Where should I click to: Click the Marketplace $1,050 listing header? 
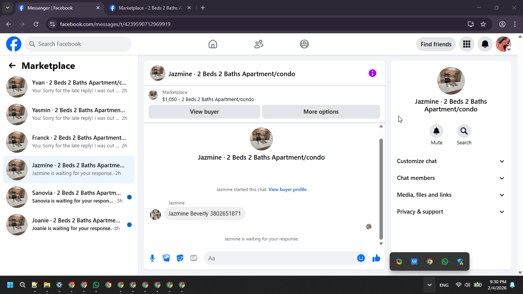(x=264, y=96)
